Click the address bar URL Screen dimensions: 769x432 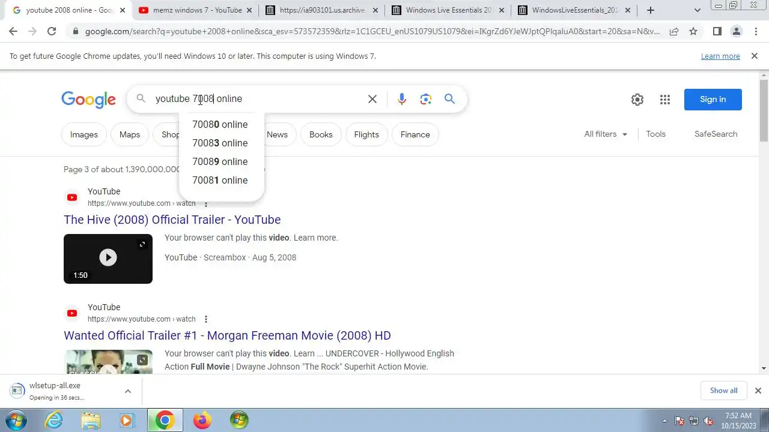[372, 31]
